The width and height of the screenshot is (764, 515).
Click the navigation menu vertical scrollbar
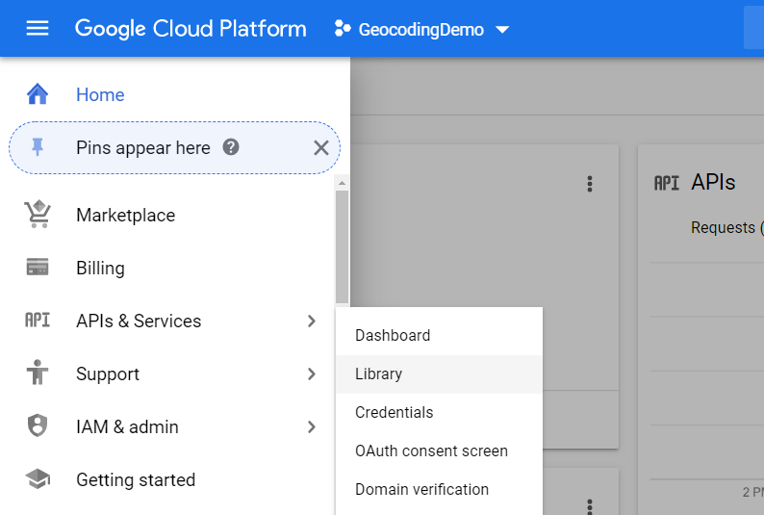tap(342, 245)
